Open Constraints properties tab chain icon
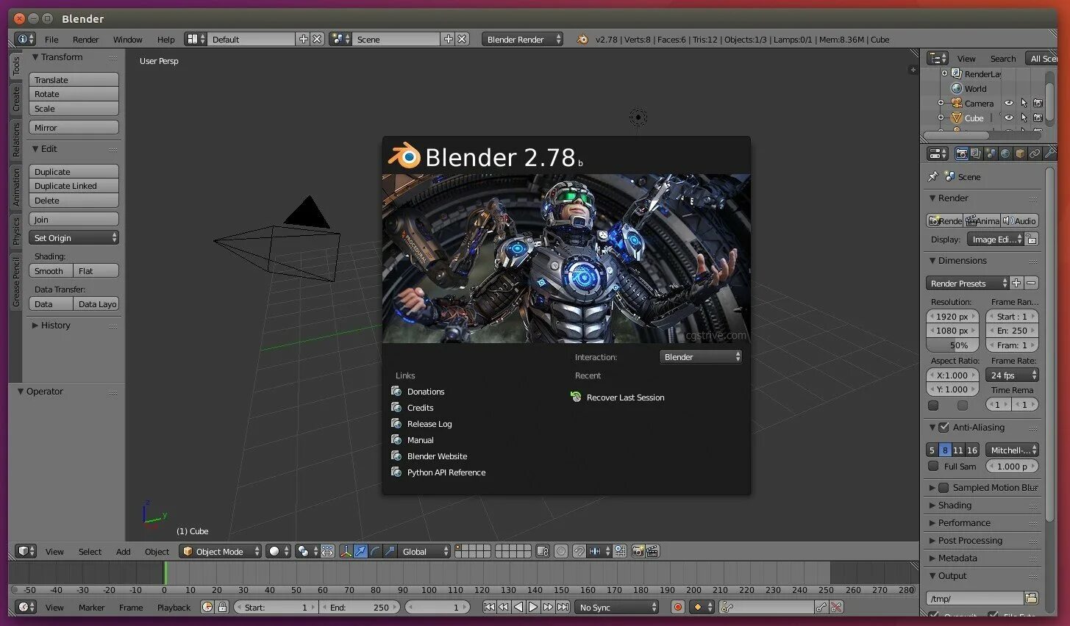 coord(1035,154)
